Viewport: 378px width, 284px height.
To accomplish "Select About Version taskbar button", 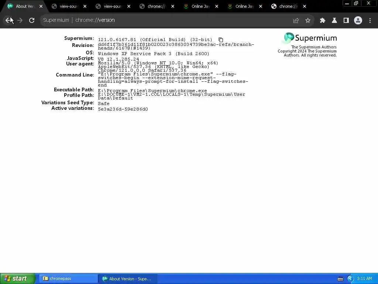I will point(128,279).
